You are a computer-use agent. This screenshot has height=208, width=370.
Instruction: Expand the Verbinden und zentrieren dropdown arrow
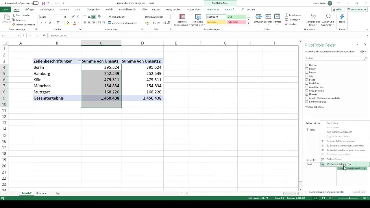coord(140,23)
